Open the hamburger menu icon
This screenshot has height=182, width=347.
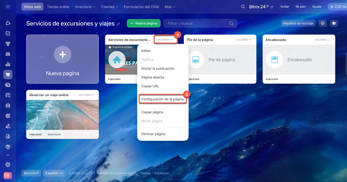tap(8, 7)
